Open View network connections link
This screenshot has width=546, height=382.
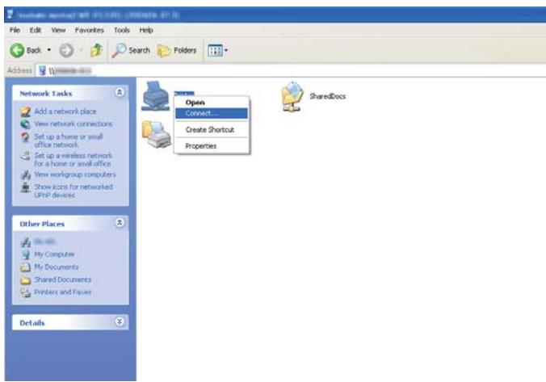pyautogui.click(x=73, y=124)
